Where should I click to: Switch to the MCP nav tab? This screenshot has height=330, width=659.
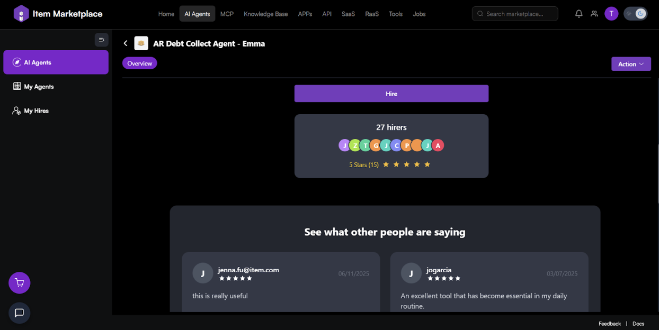click(227, 14)
